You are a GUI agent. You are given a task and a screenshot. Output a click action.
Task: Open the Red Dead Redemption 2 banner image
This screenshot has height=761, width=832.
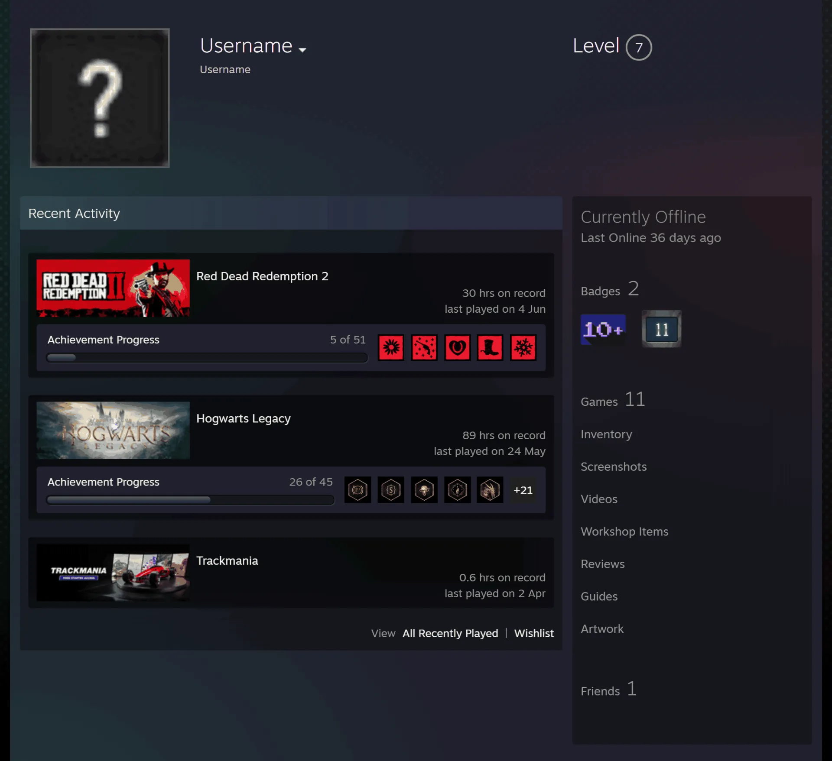coord(113,288)
